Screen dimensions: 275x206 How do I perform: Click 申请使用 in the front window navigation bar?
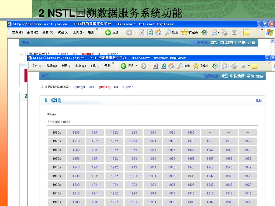(x=237, y=76)
